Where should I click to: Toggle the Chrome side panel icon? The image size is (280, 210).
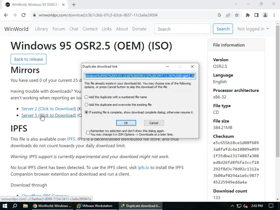coord(256,15)
